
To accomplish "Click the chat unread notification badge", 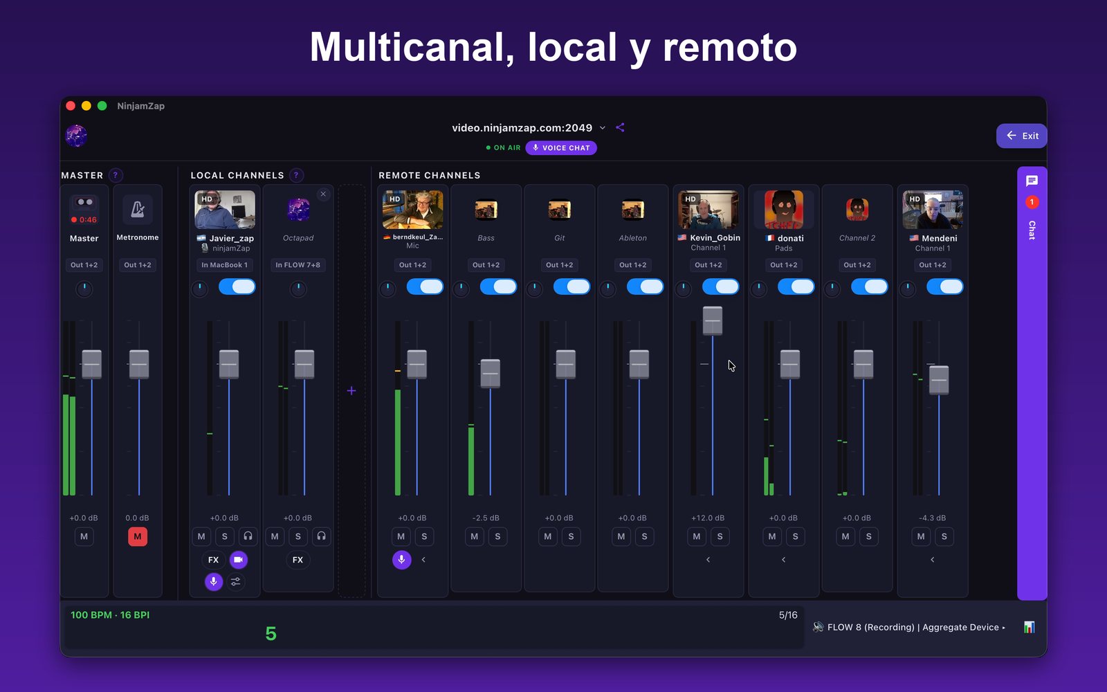I will (x=1032, y=202).
